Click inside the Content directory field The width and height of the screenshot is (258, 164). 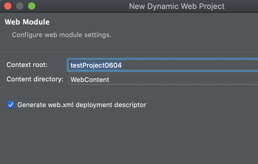pos(163,79)
